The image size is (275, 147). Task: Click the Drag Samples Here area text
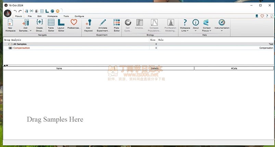point(55,119)
